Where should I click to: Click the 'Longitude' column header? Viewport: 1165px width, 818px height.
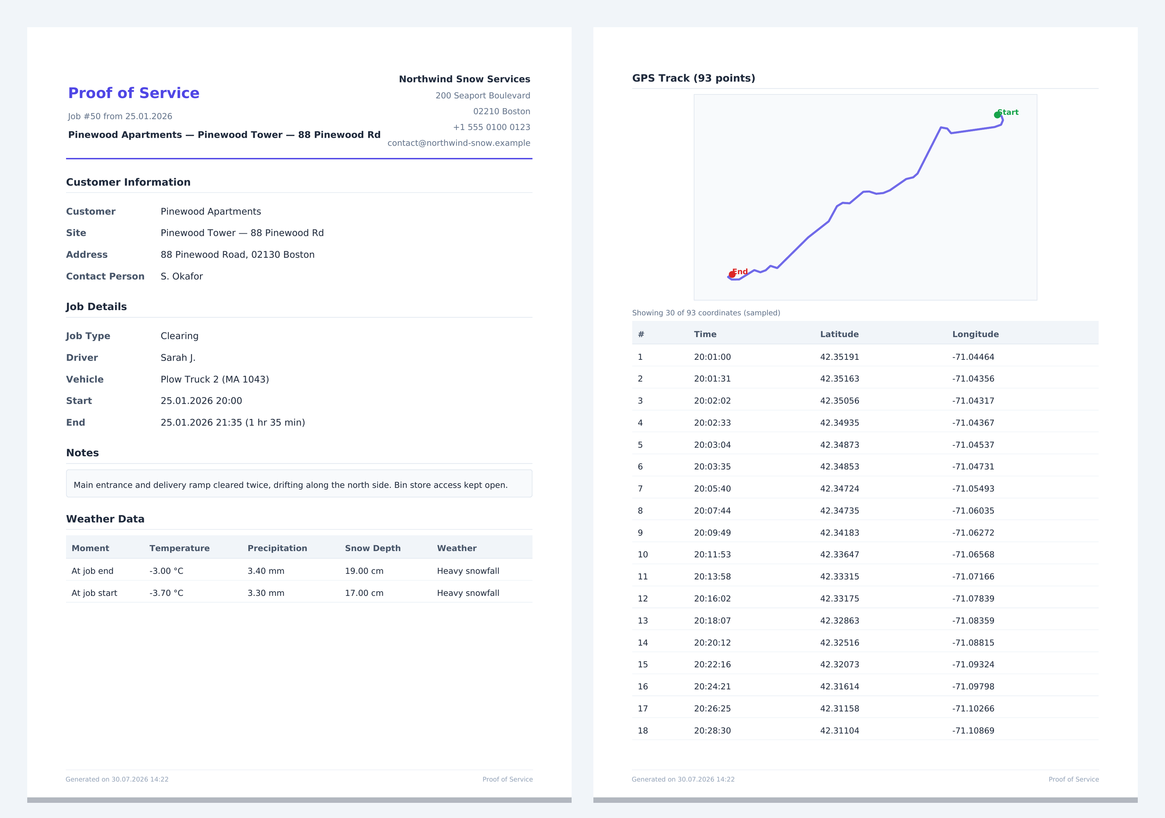[x=975, y=335]
